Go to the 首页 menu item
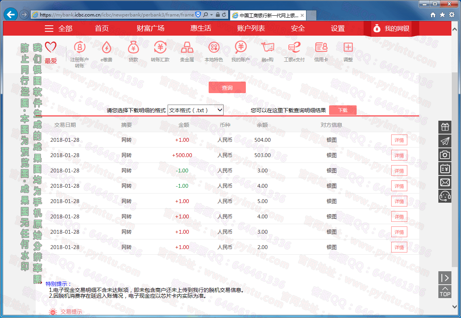Image resolution: width=461 pixels, height=318 pixels. 102,28
